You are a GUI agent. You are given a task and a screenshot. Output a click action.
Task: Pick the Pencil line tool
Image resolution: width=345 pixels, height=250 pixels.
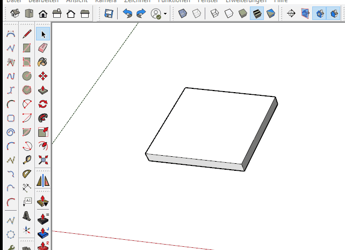tap(27, 34)
